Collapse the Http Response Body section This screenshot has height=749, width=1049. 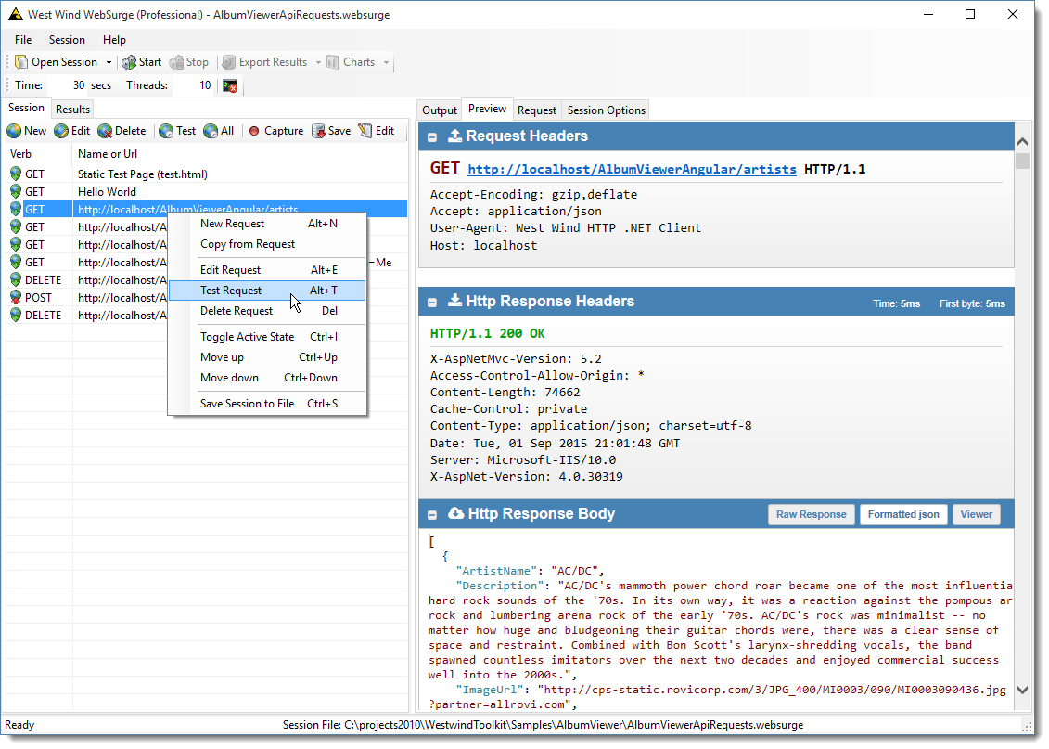click(x=432, y=515)
